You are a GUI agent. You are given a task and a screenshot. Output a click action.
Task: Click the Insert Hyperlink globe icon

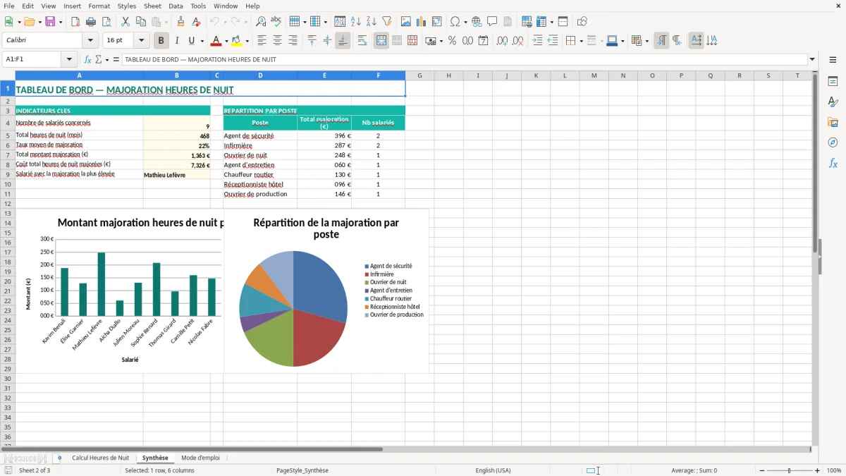point(477,22)
